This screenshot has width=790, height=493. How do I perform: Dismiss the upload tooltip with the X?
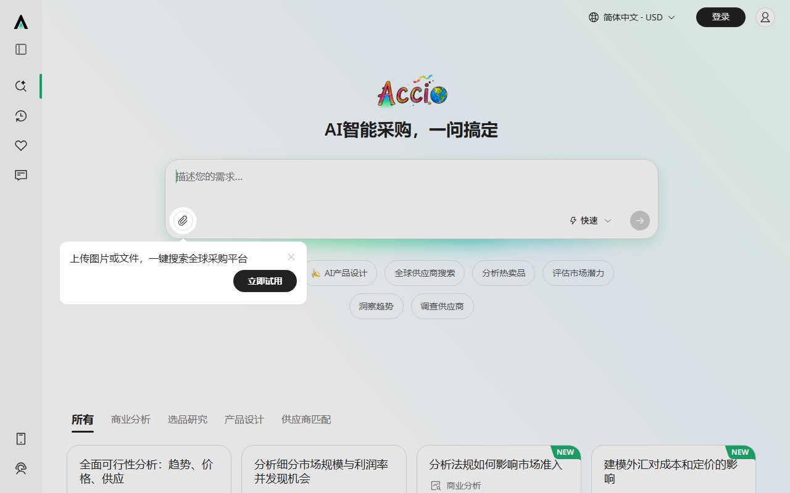click(x=291, y=257)
